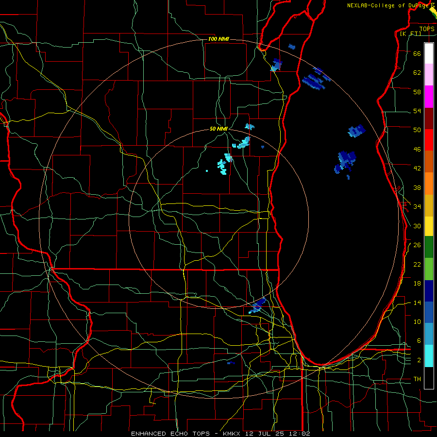Select the 6 legend value
Viewport: 437px width, 437px height.
419,341
